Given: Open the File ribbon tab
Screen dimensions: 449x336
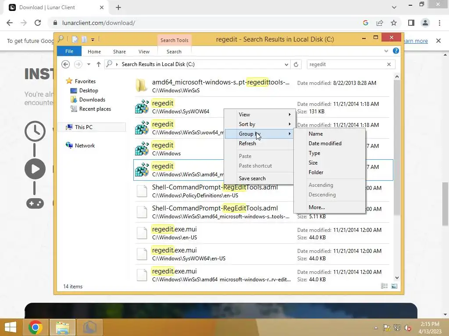Looking at the screenshot, I should coord(69,51).
